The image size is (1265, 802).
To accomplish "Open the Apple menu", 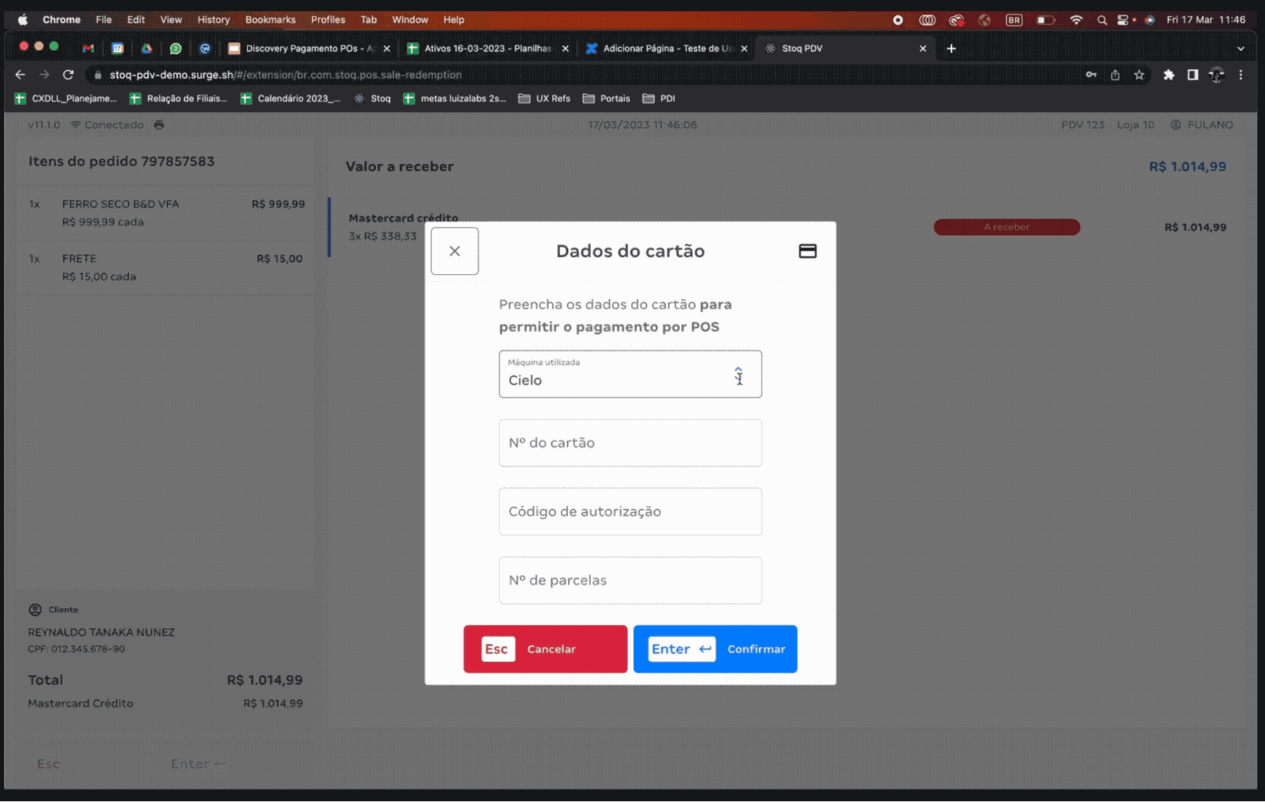I will tap(23, 20).
